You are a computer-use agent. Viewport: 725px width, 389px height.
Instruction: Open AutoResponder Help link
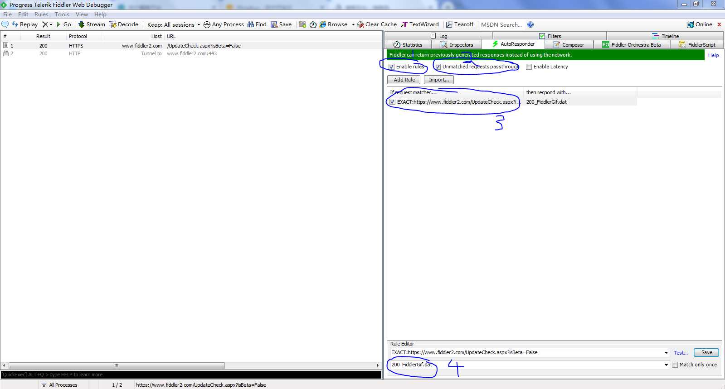(713, 55)
